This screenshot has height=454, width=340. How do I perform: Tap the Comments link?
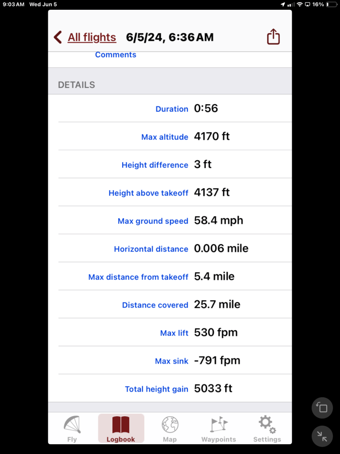116,55
